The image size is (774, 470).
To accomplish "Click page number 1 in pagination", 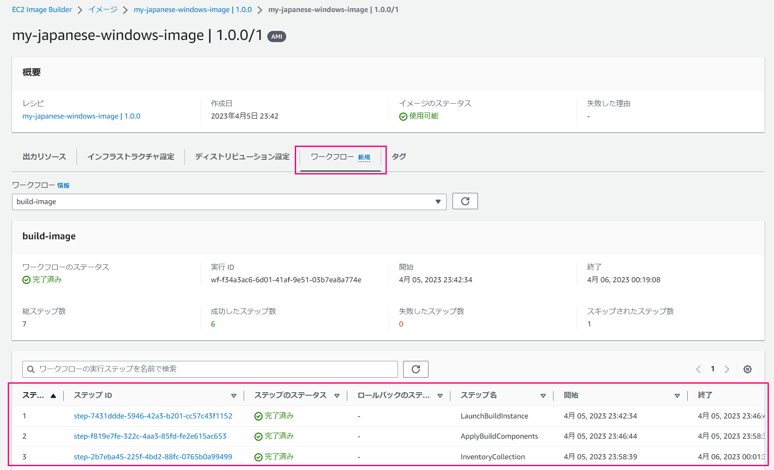I will tap(713, 369).
